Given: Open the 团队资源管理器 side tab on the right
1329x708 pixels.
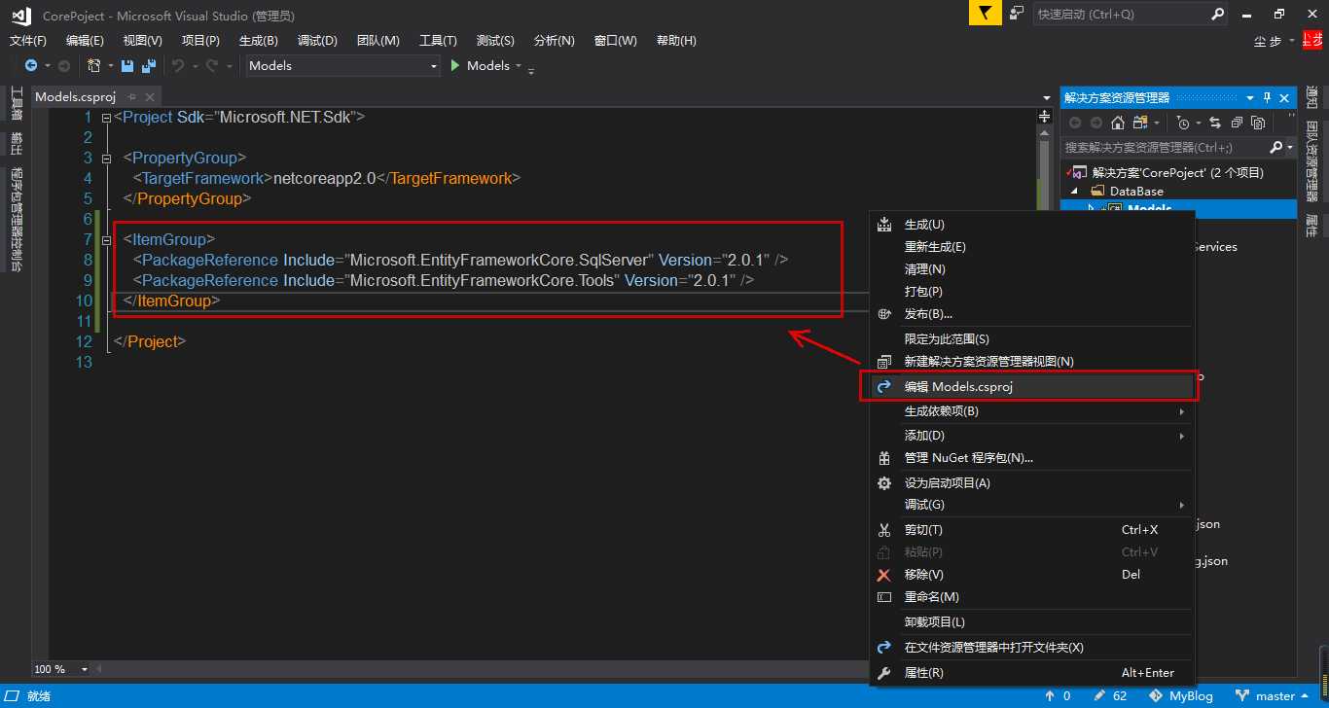Looking at the screenshot, I should click(1311, 161).
